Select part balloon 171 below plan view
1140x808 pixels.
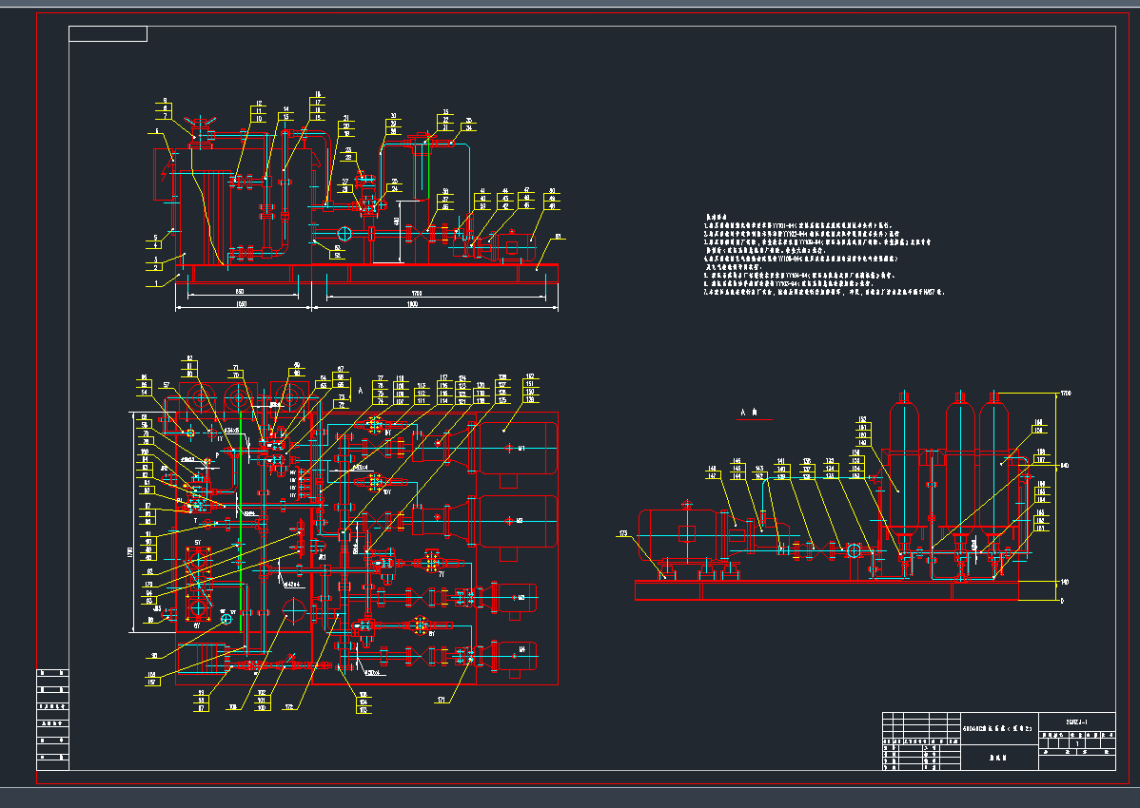[x=441, y=701]
